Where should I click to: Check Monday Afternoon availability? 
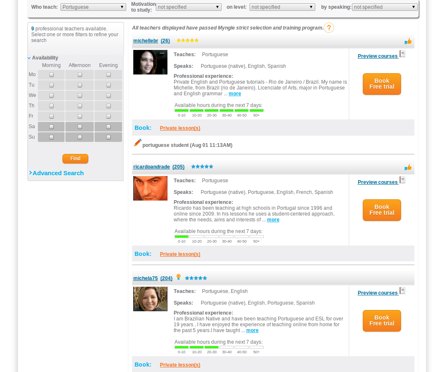point(80,74)
